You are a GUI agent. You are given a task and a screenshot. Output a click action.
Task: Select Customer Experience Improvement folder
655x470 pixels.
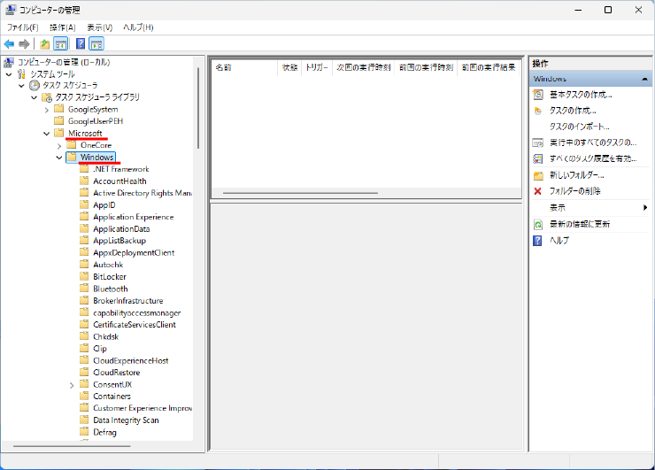tap(143, 408)
